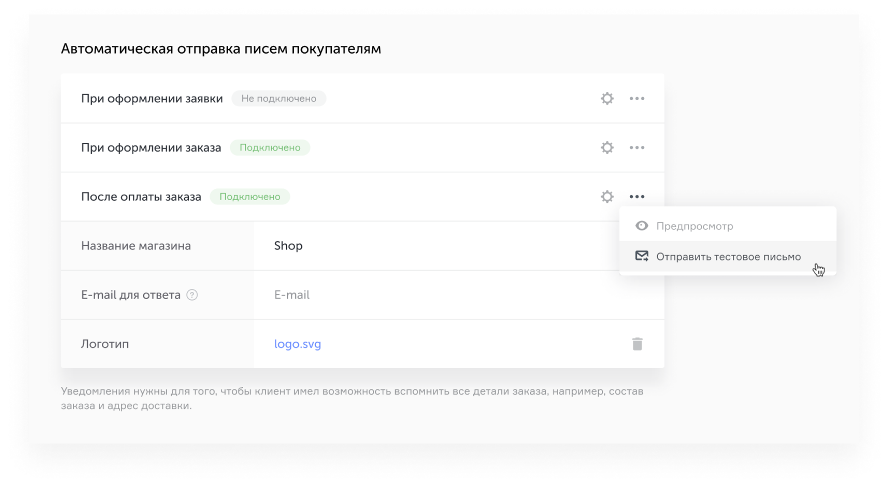
Task: Click the После оплаты заказа row title
Action: pyautogui.click(x=141, y=197)
